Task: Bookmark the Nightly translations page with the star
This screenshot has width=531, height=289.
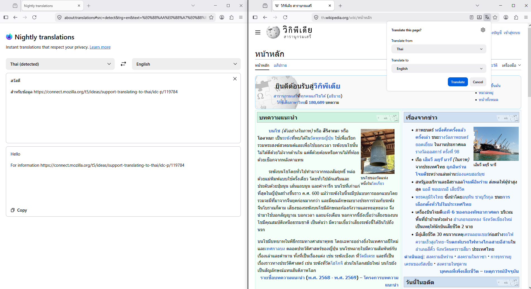Action: click(211, 17)
